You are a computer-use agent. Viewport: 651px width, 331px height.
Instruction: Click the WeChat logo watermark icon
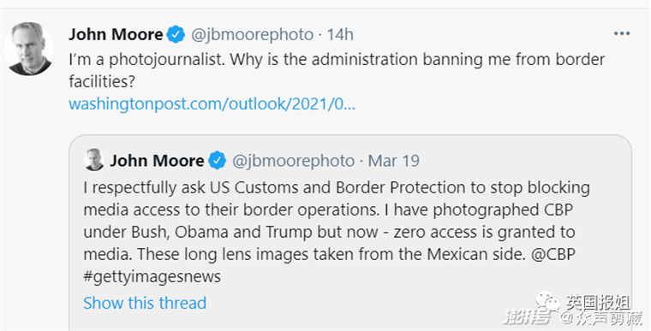547,302
